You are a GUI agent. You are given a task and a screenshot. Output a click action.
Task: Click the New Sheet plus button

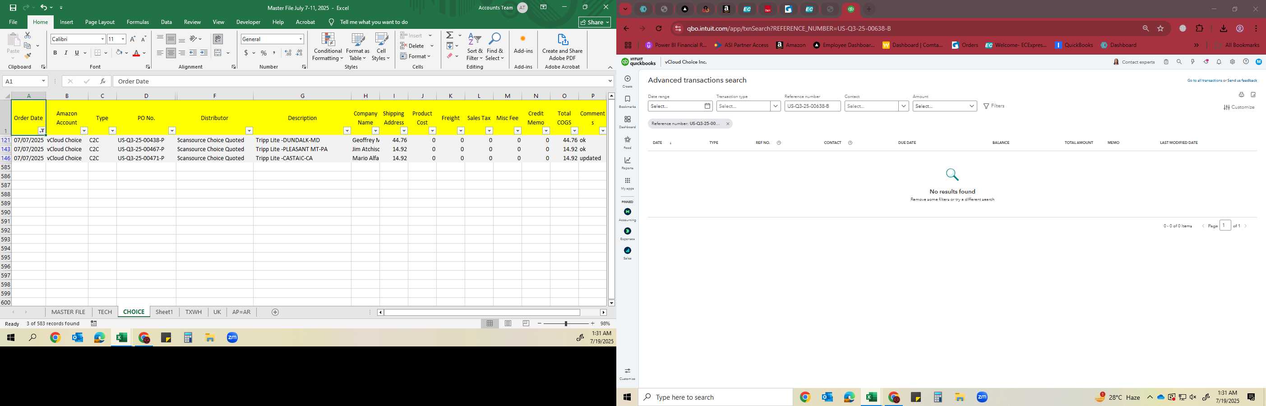(x=275, y=312)
